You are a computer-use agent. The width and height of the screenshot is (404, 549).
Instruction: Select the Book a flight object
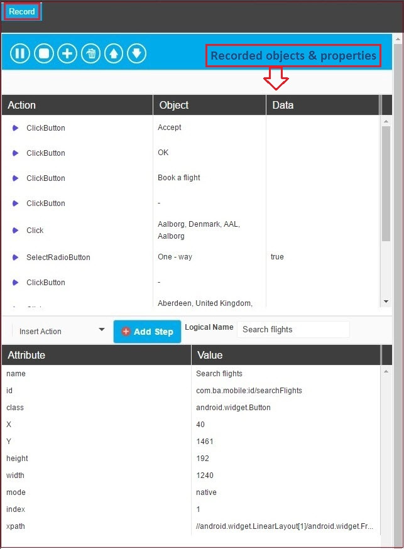tap(179, 178)
